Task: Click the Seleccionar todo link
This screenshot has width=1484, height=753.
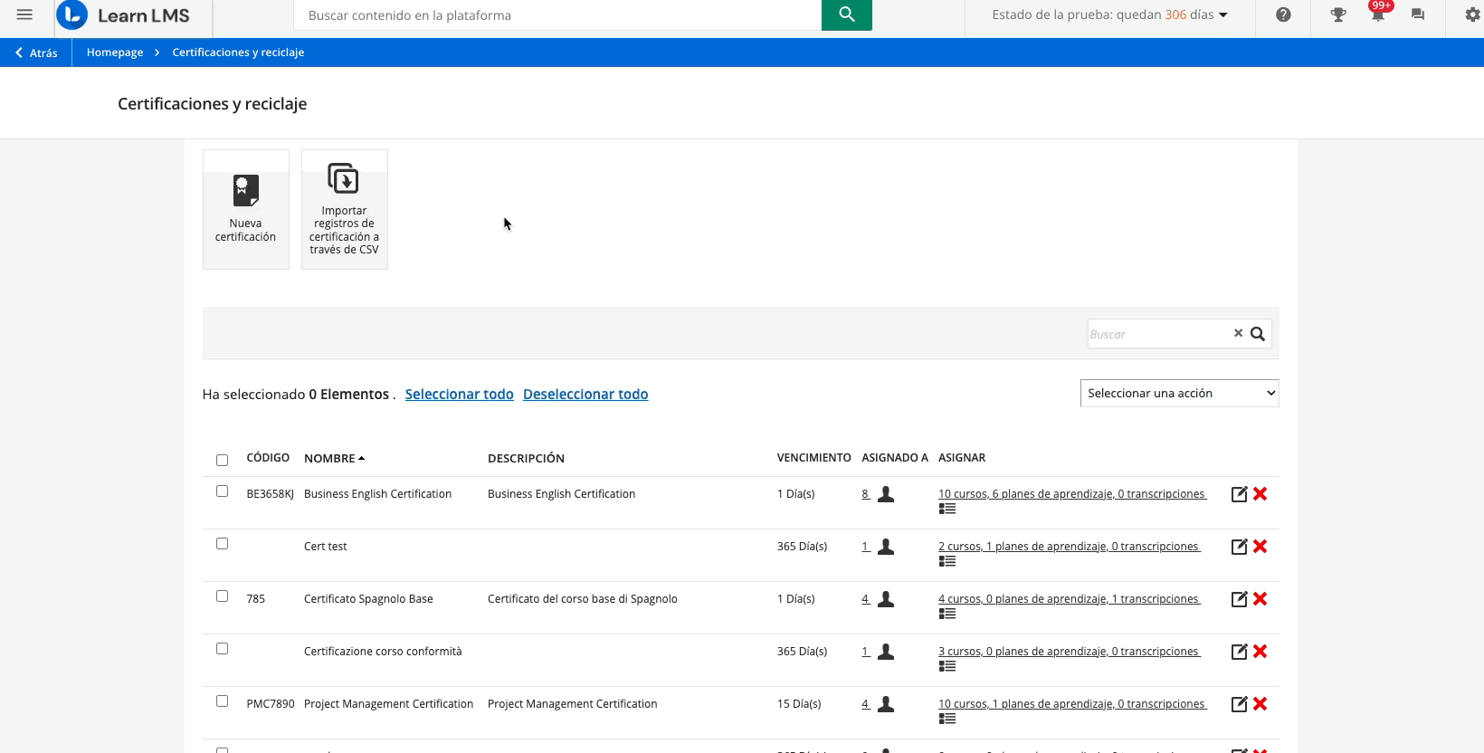Action: pos(459,394)
